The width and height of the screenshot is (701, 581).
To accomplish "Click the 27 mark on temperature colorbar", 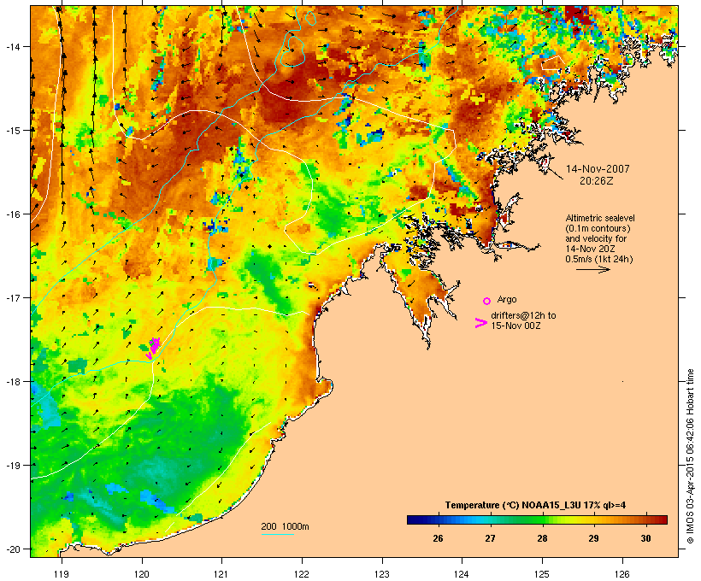I will (491, 538).
